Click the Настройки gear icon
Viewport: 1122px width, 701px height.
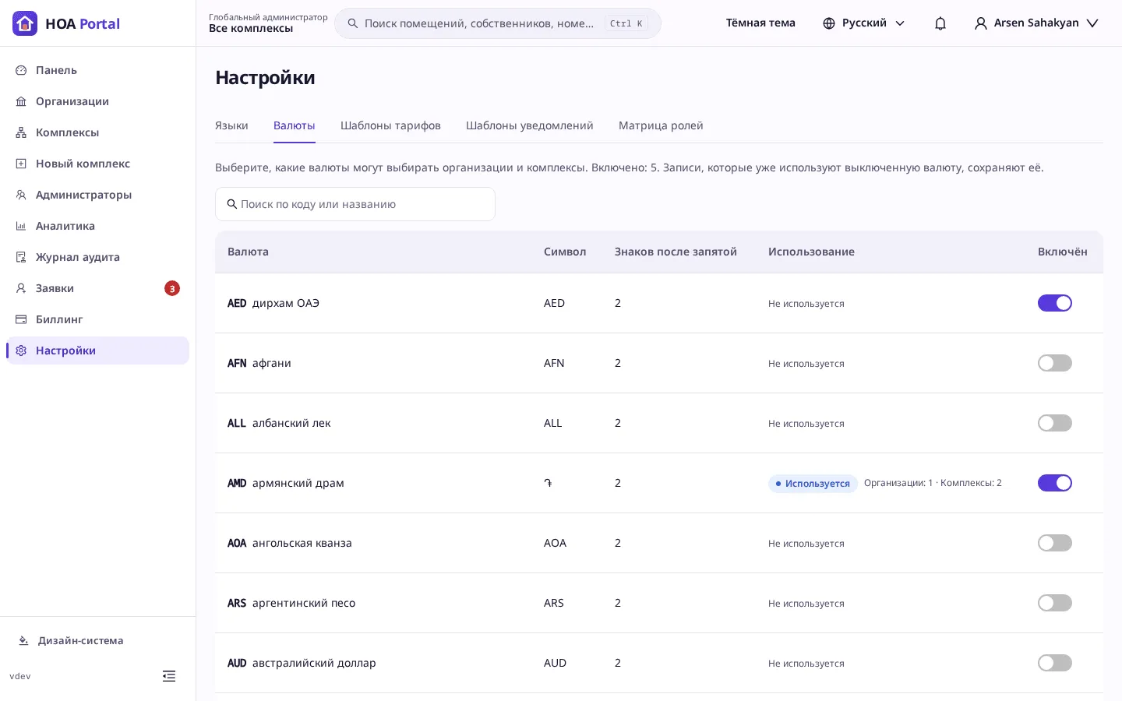21,350
